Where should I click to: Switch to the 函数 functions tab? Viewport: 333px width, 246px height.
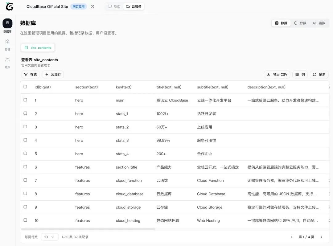tap(319, 23)
